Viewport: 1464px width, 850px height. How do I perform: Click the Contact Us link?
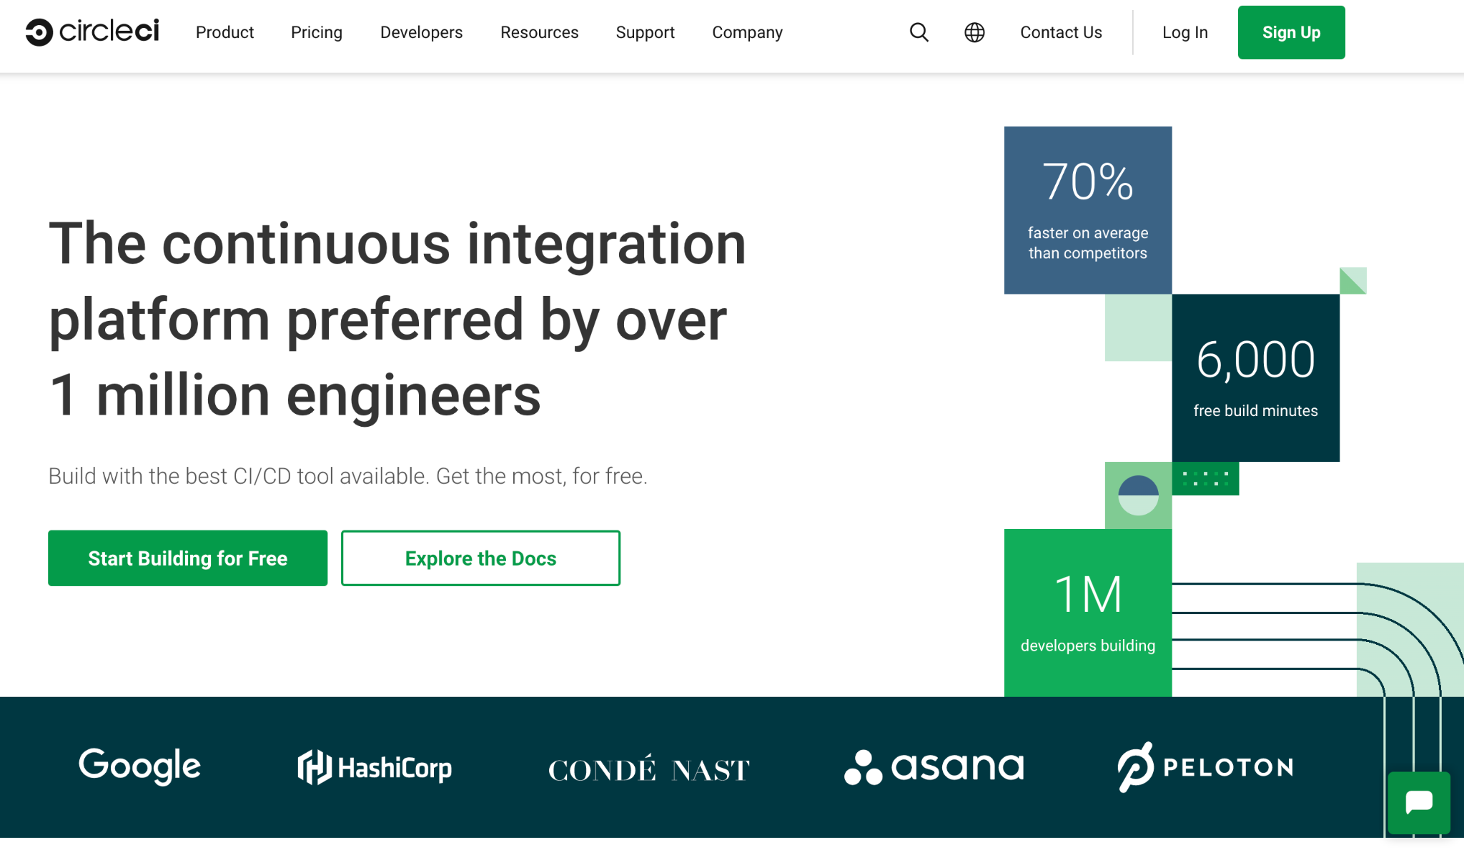coord(1061,32)
